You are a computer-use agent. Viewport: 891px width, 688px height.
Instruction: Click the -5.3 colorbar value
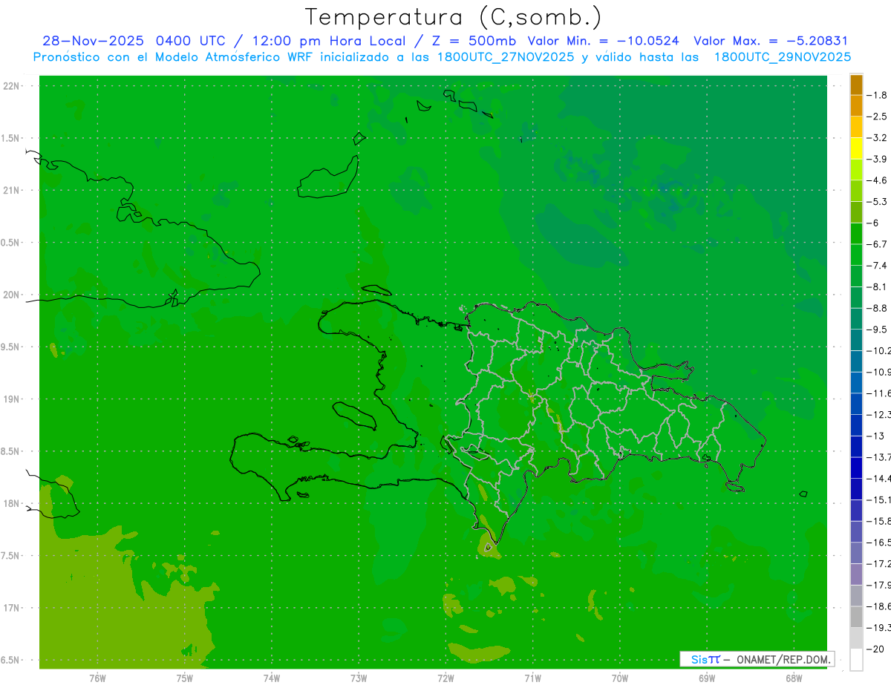(x=877, y=201)
